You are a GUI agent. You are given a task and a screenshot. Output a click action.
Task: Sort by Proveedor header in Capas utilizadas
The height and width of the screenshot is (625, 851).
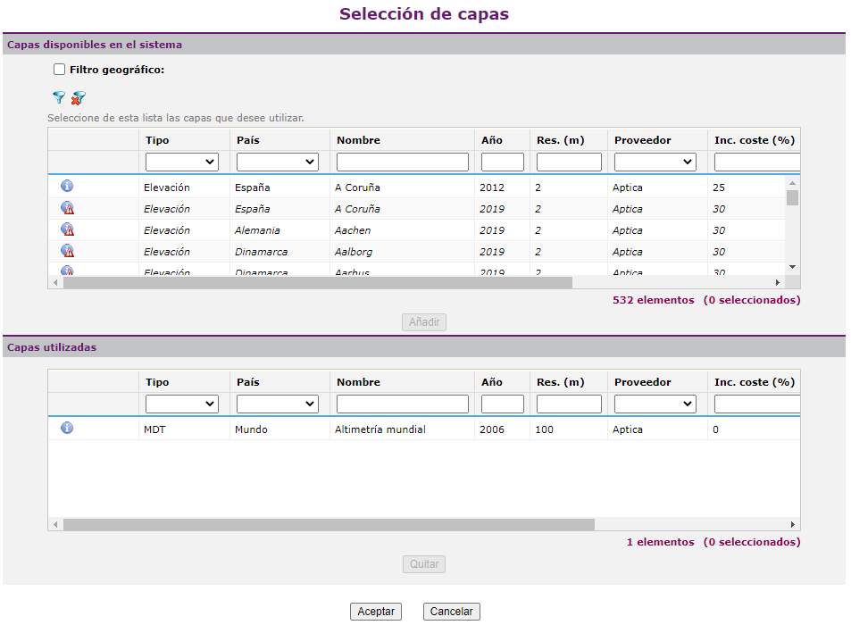[x=643, y=382]
